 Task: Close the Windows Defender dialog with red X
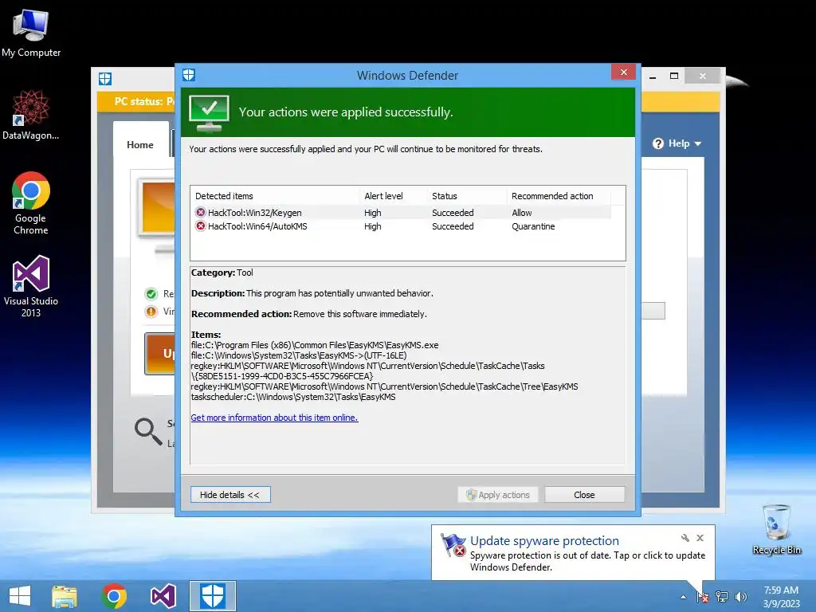(623, 73)
